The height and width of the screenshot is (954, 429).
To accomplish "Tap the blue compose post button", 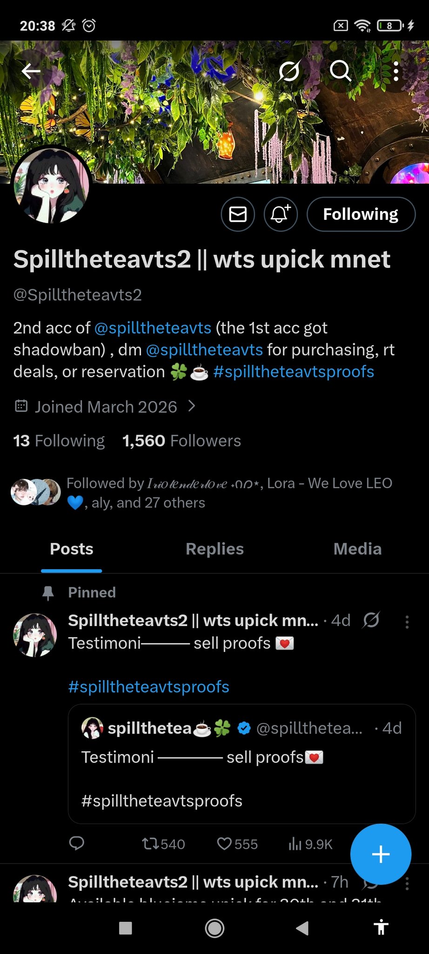I will 381,854.
